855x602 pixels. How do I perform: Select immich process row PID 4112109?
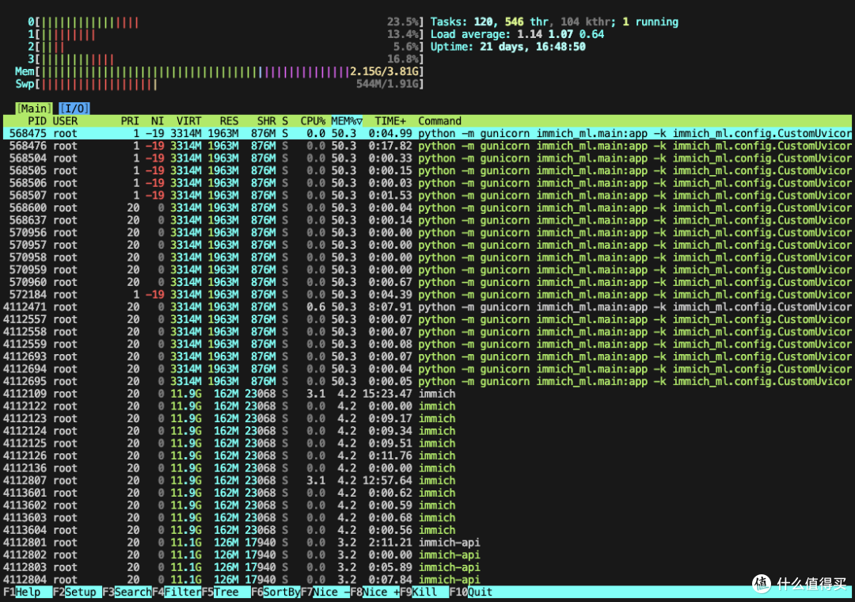(427, 394)
